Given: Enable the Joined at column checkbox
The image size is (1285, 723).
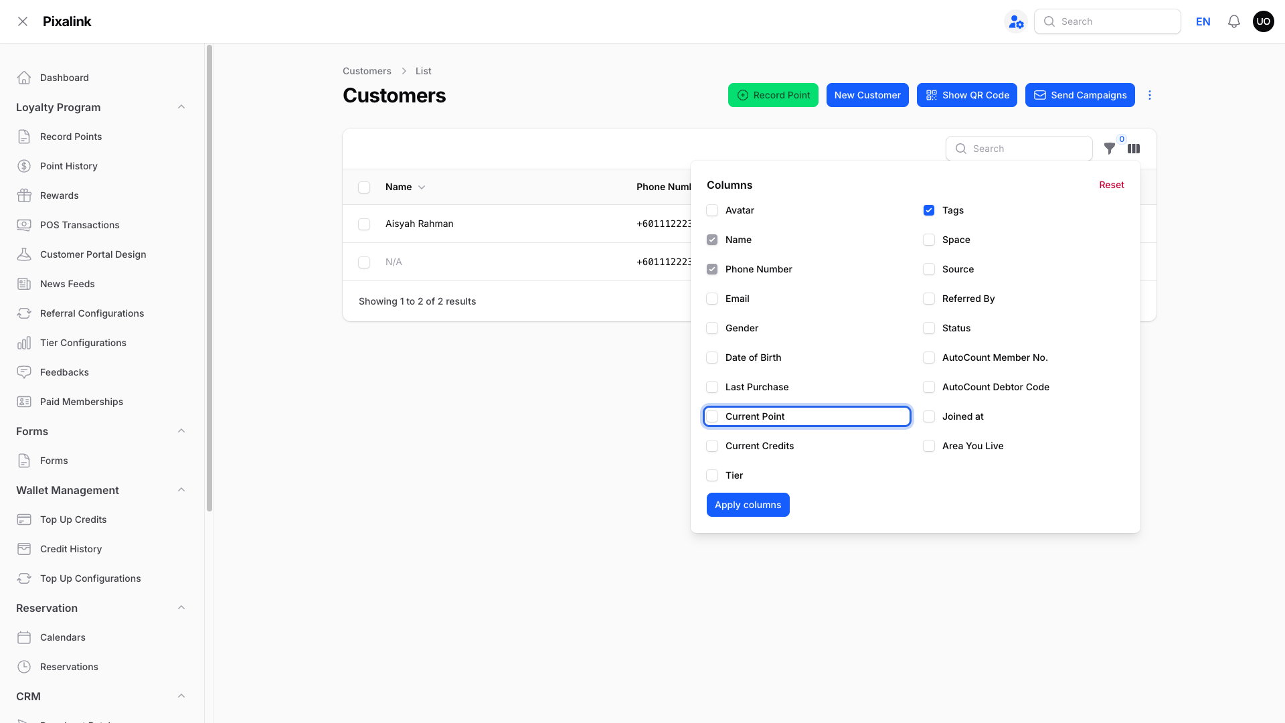Looking at the screenshot, I should click(x=929, y=416).
